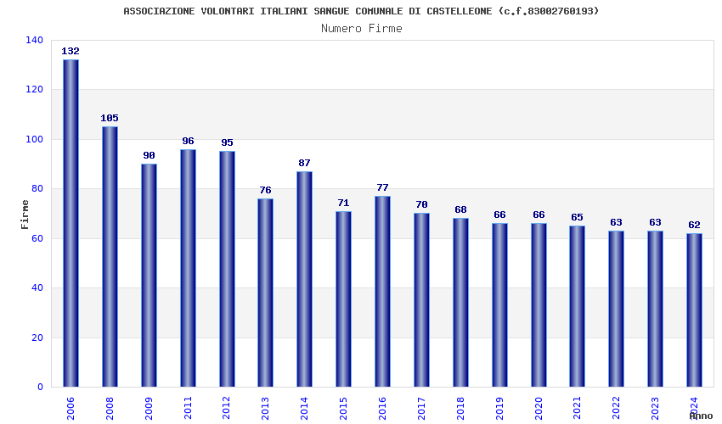Select the 2012 bar with value 95
The image size is (722, 424).
click(227, 269)
